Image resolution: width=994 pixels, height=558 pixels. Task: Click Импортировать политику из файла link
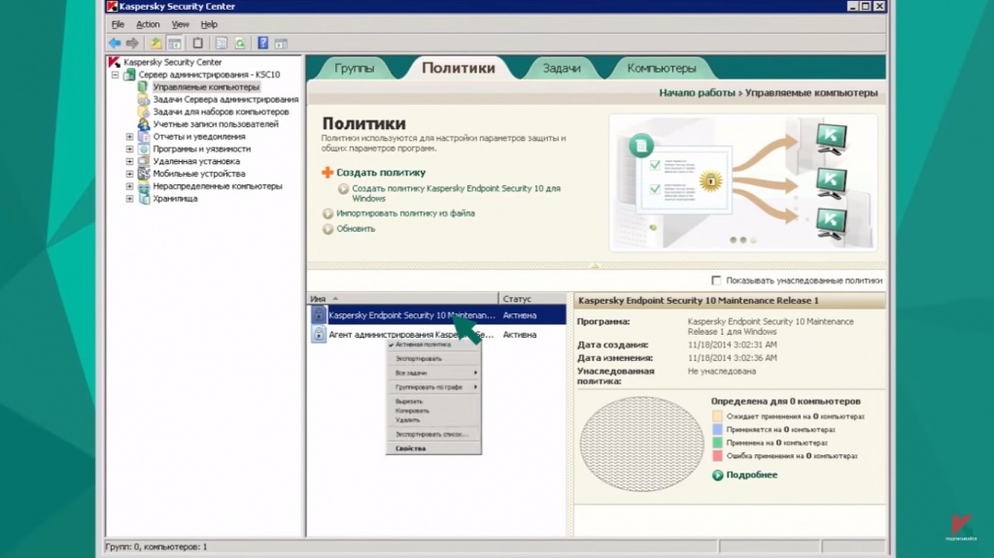tap(406, 213)
